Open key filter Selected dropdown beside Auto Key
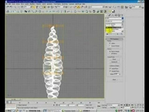 113,105
